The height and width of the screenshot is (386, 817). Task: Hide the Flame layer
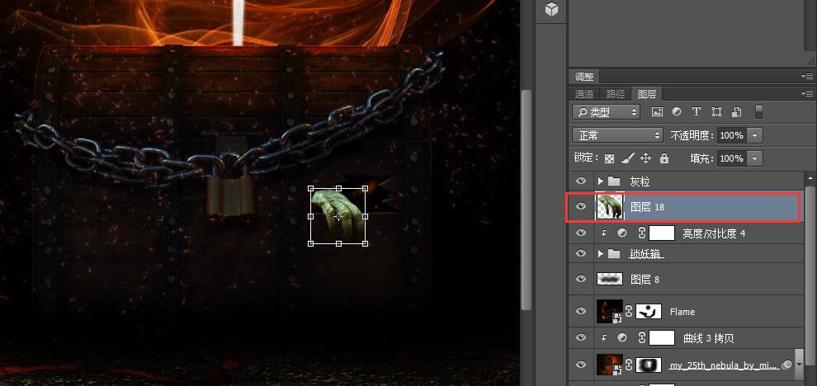coord(581,311)
